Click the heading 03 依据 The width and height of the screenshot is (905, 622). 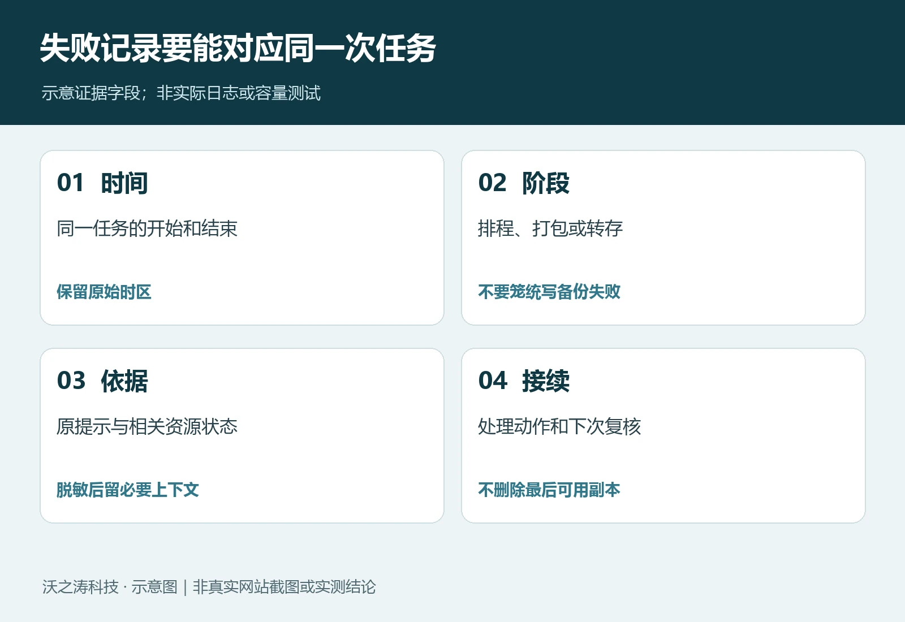click(102, 381)
